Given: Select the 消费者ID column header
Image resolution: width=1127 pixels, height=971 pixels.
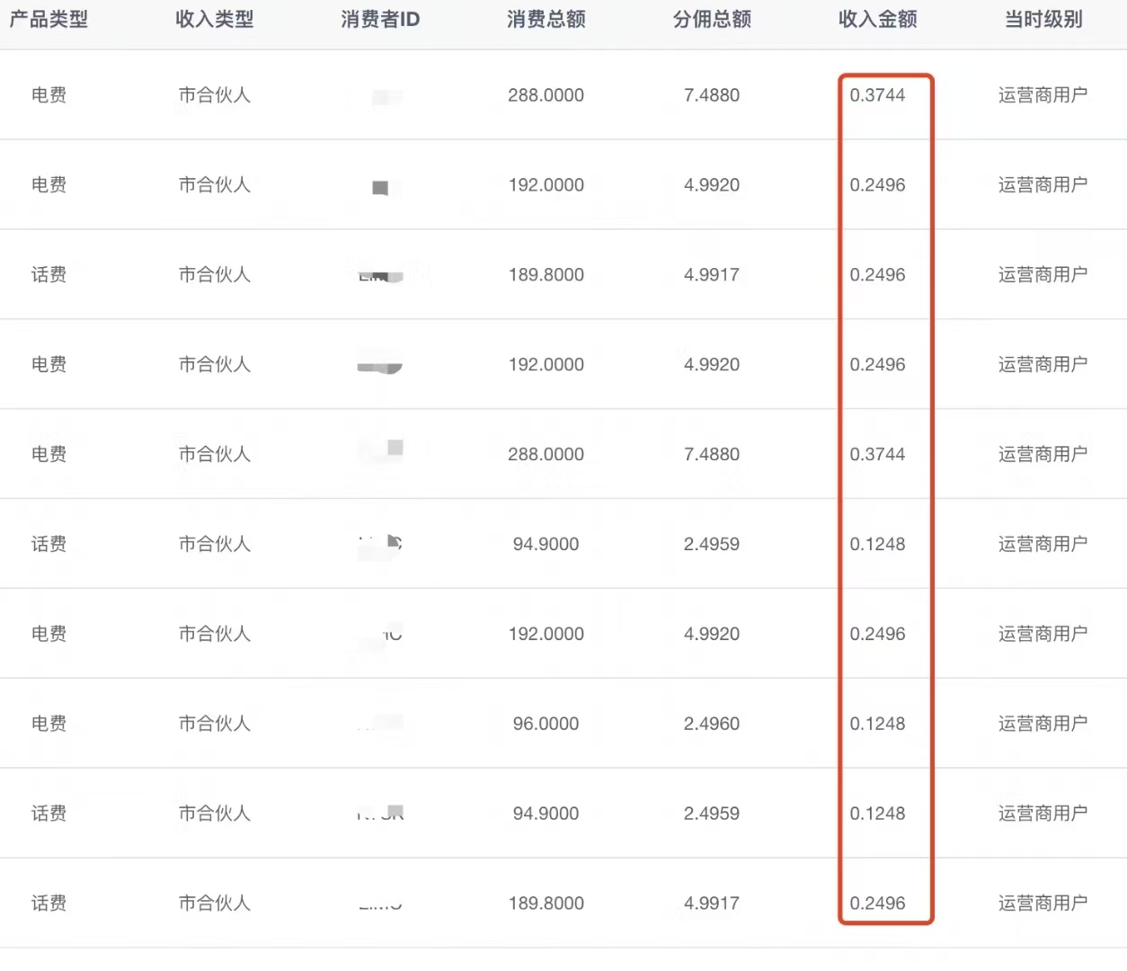Looking at the screenshot, I should pos(380,19).
